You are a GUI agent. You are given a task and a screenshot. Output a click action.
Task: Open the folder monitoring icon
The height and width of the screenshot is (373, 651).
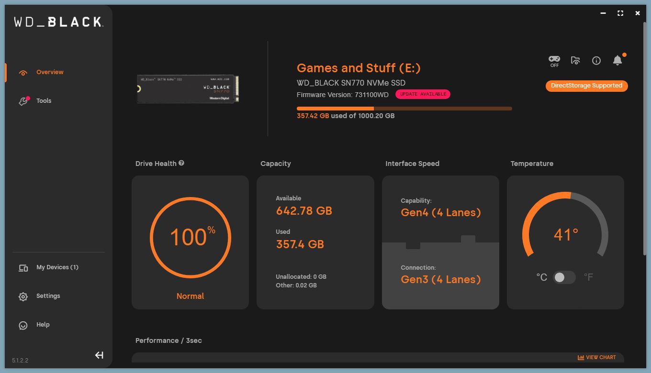coord(575,60)
